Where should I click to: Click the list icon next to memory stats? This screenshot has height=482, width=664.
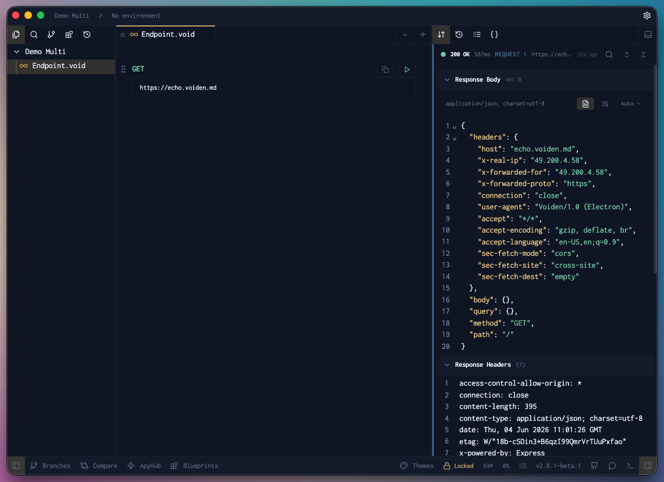523,466
